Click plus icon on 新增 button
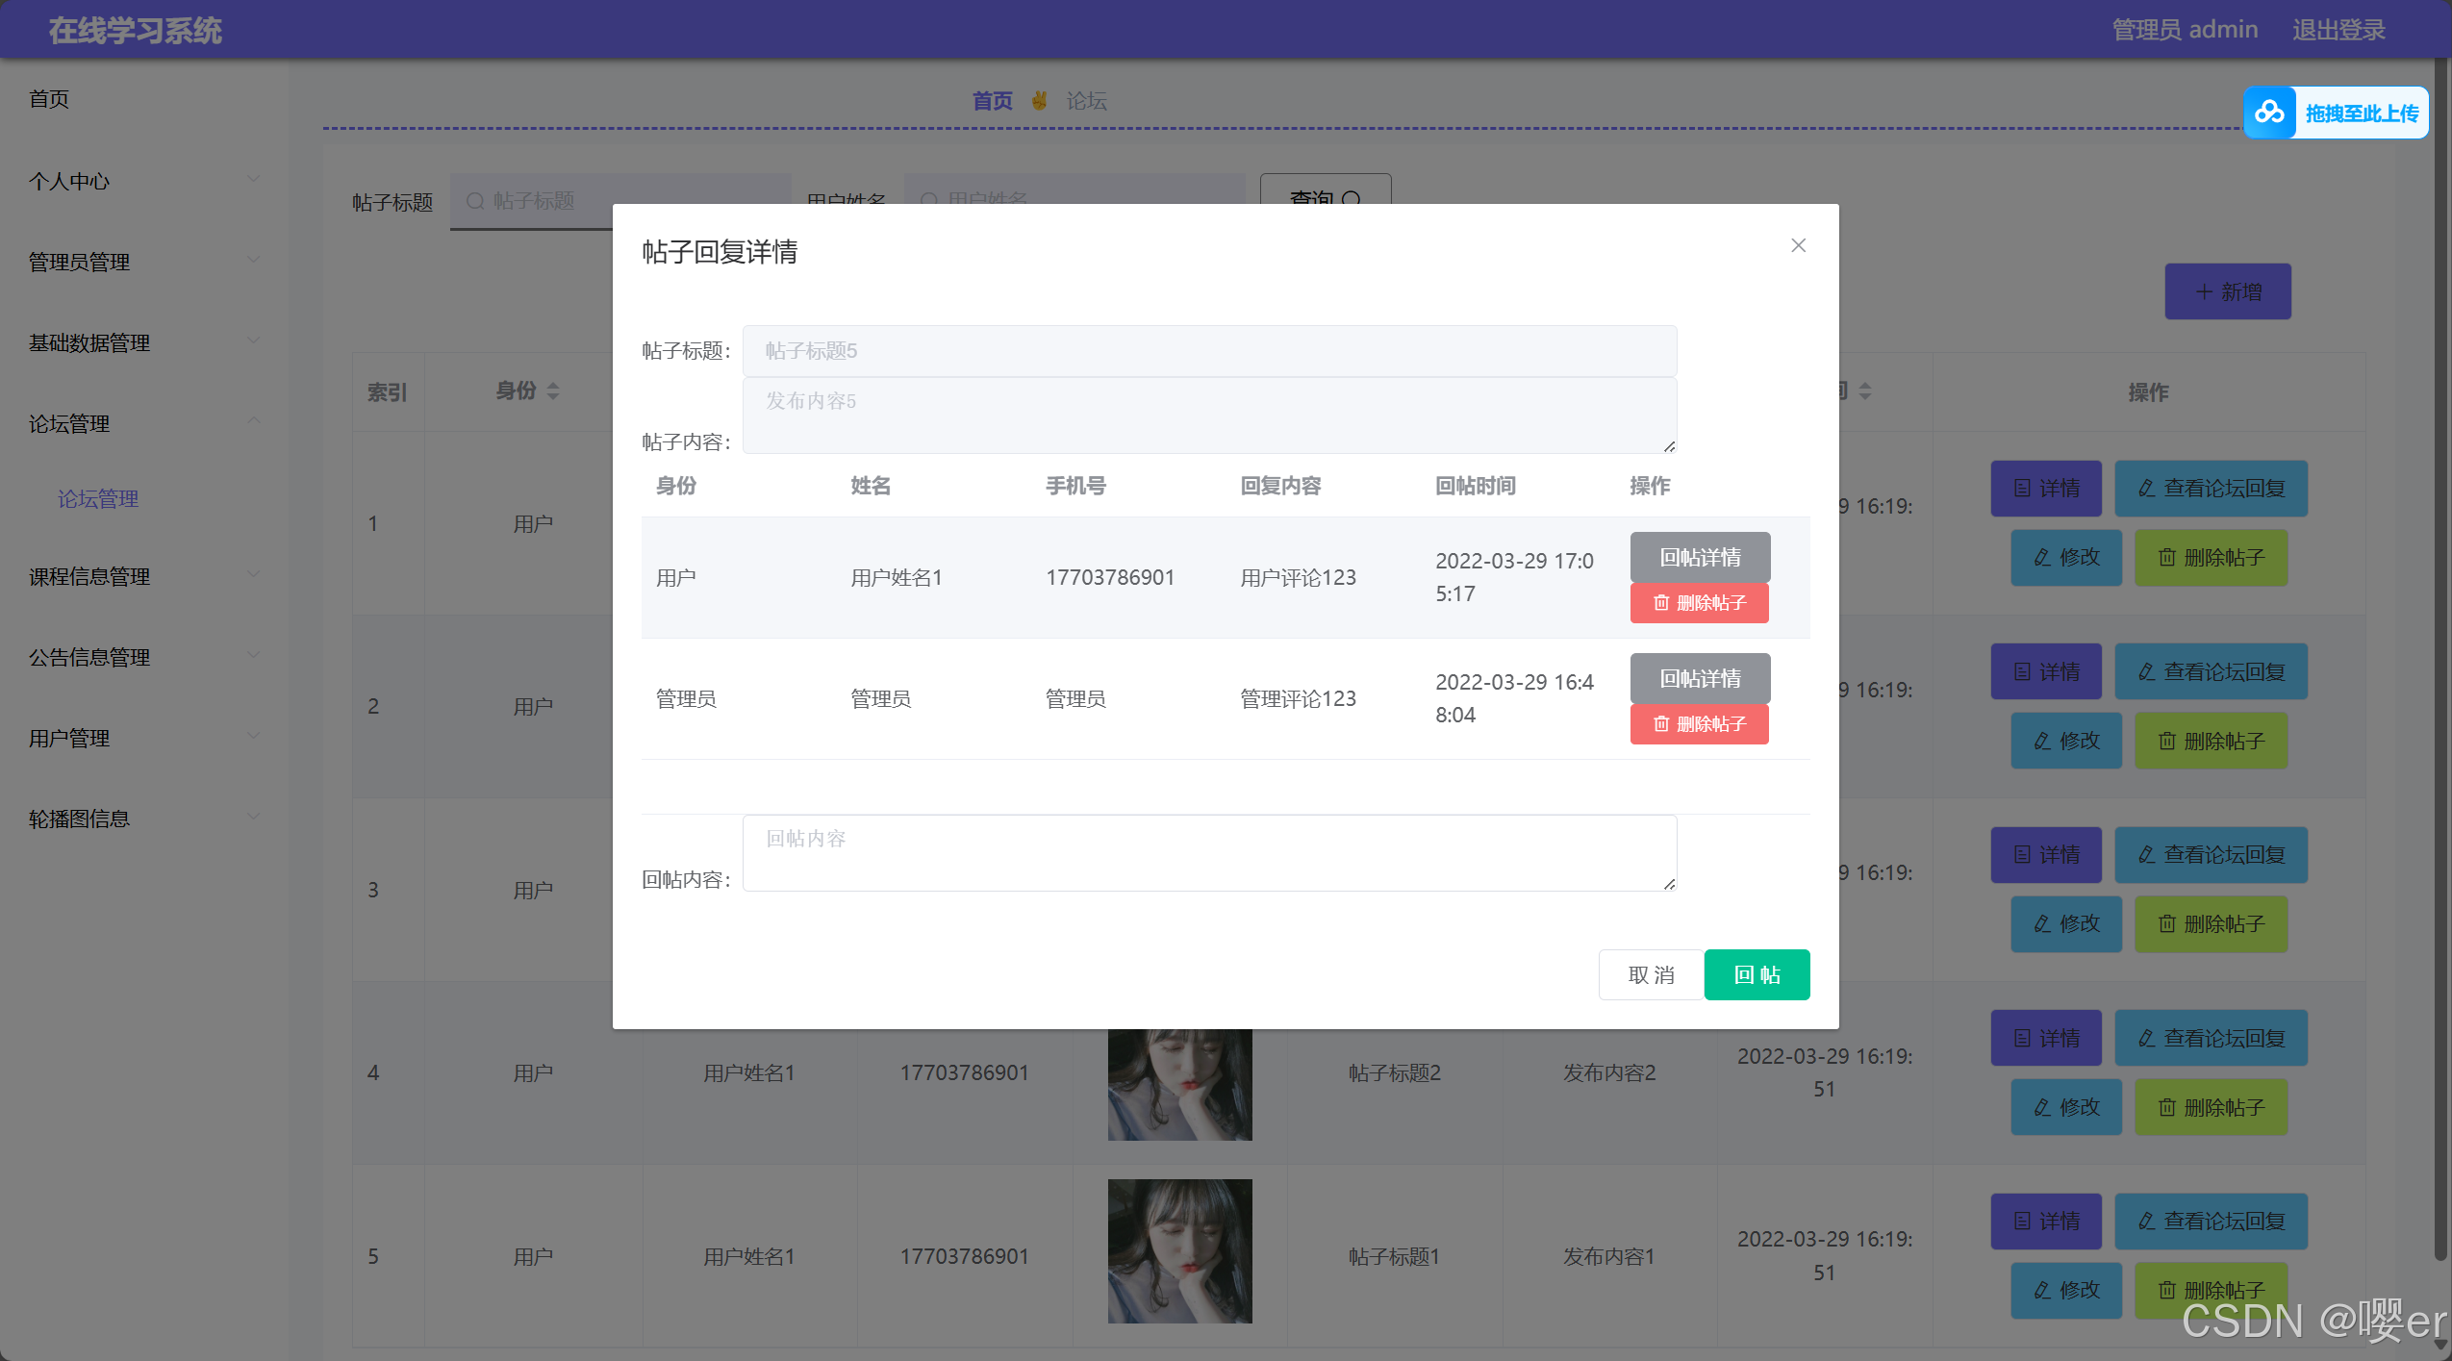This screenshot has width=2452, height=1361. 2204,291
